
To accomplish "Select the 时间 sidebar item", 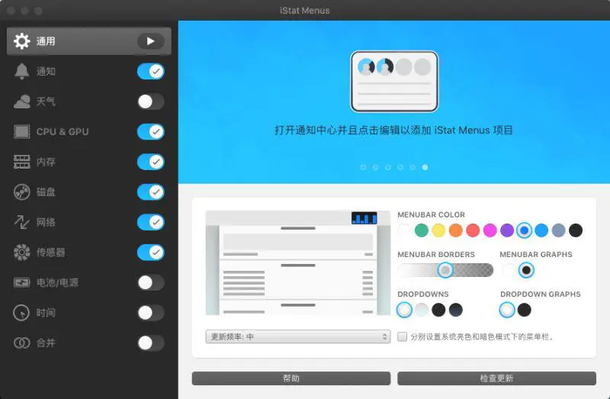I will (x=46, y=313).
